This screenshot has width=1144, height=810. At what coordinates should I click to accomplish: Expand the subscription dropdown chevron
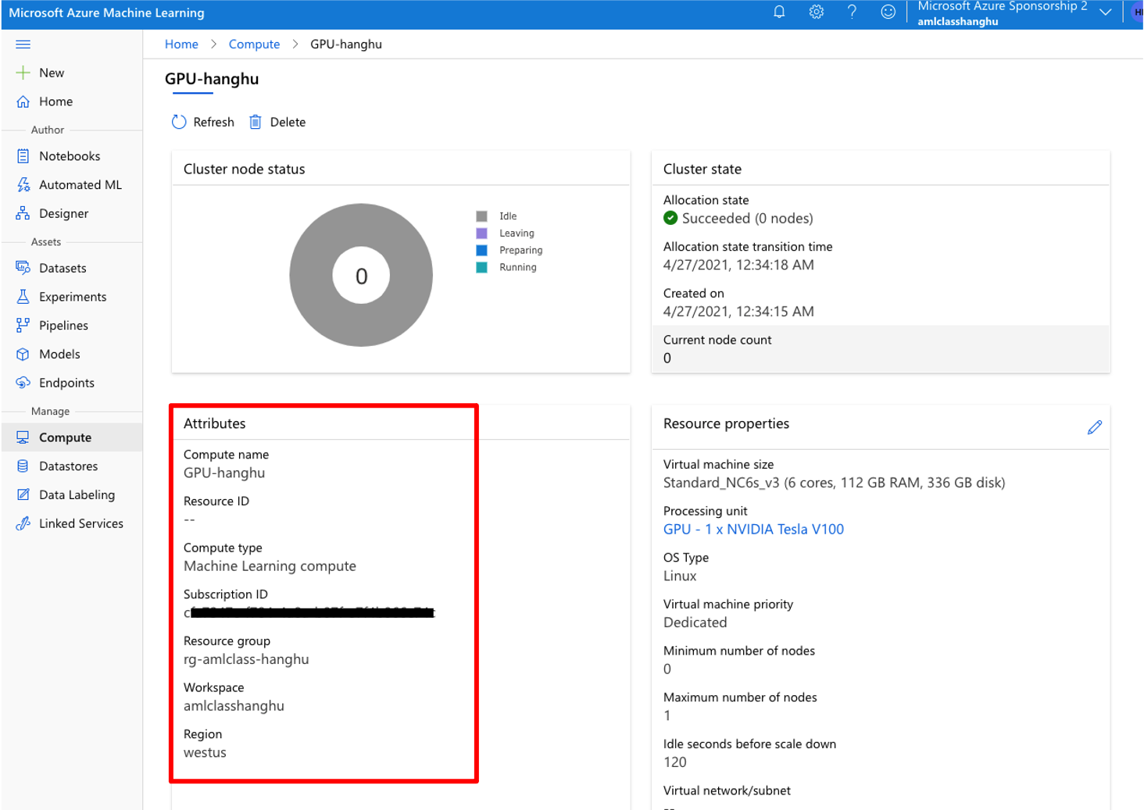1106,12
